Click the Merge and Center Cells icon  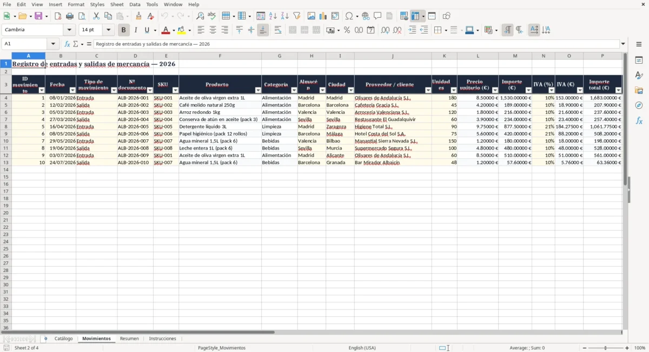click(x=293, y=30)
